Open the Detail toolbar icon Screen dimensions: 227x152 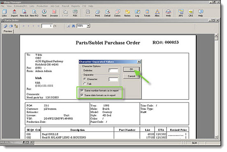coord(107,13)
